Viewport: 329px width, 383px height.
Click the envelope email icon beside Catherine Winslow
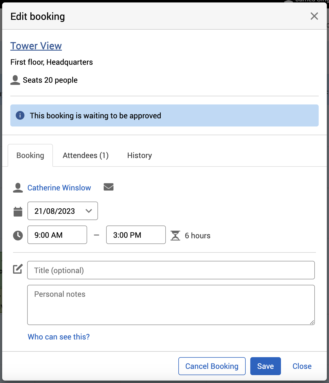pos(109,187)
